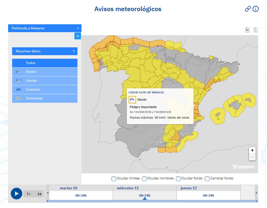This screenshot has width=267, height=208.
Task: Select jueves 12 00-24h period
Action: click(208, 195)
